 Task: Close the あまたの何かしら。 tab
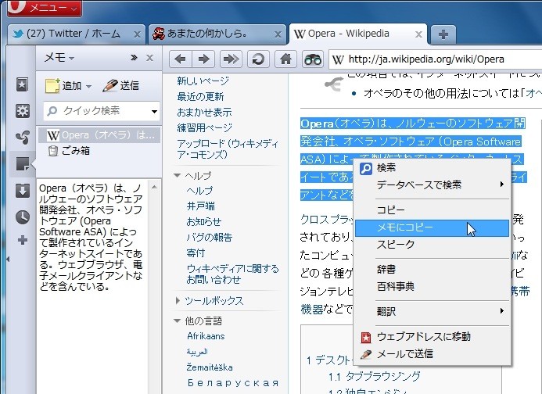click(278, 34)
